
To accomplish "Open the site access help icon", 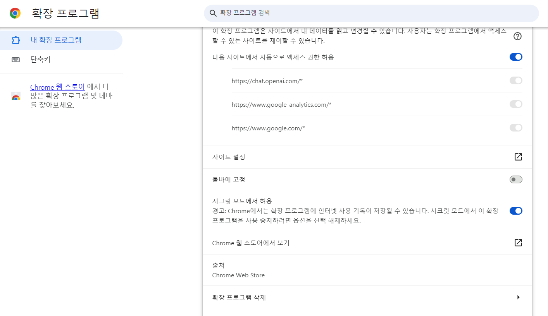I will pyautogui.click(x=517, y=36).
